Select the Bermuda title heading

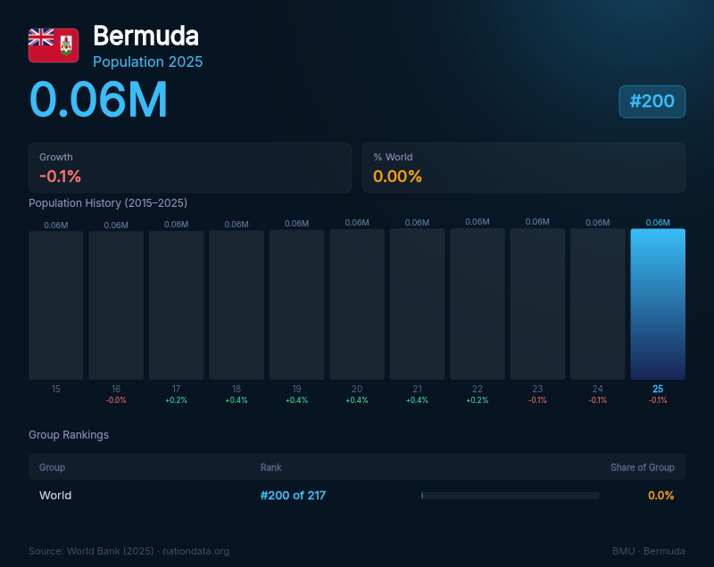(x=145, y=36)
